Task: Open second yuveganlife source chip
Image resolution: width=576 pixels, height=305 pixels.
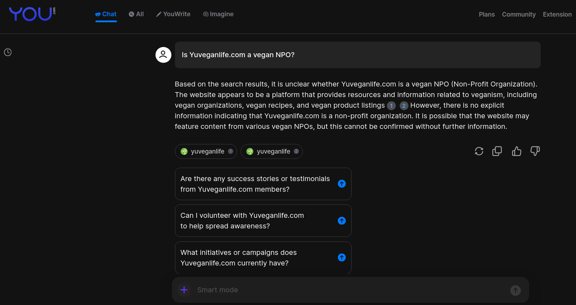Action: click(272, 151)
